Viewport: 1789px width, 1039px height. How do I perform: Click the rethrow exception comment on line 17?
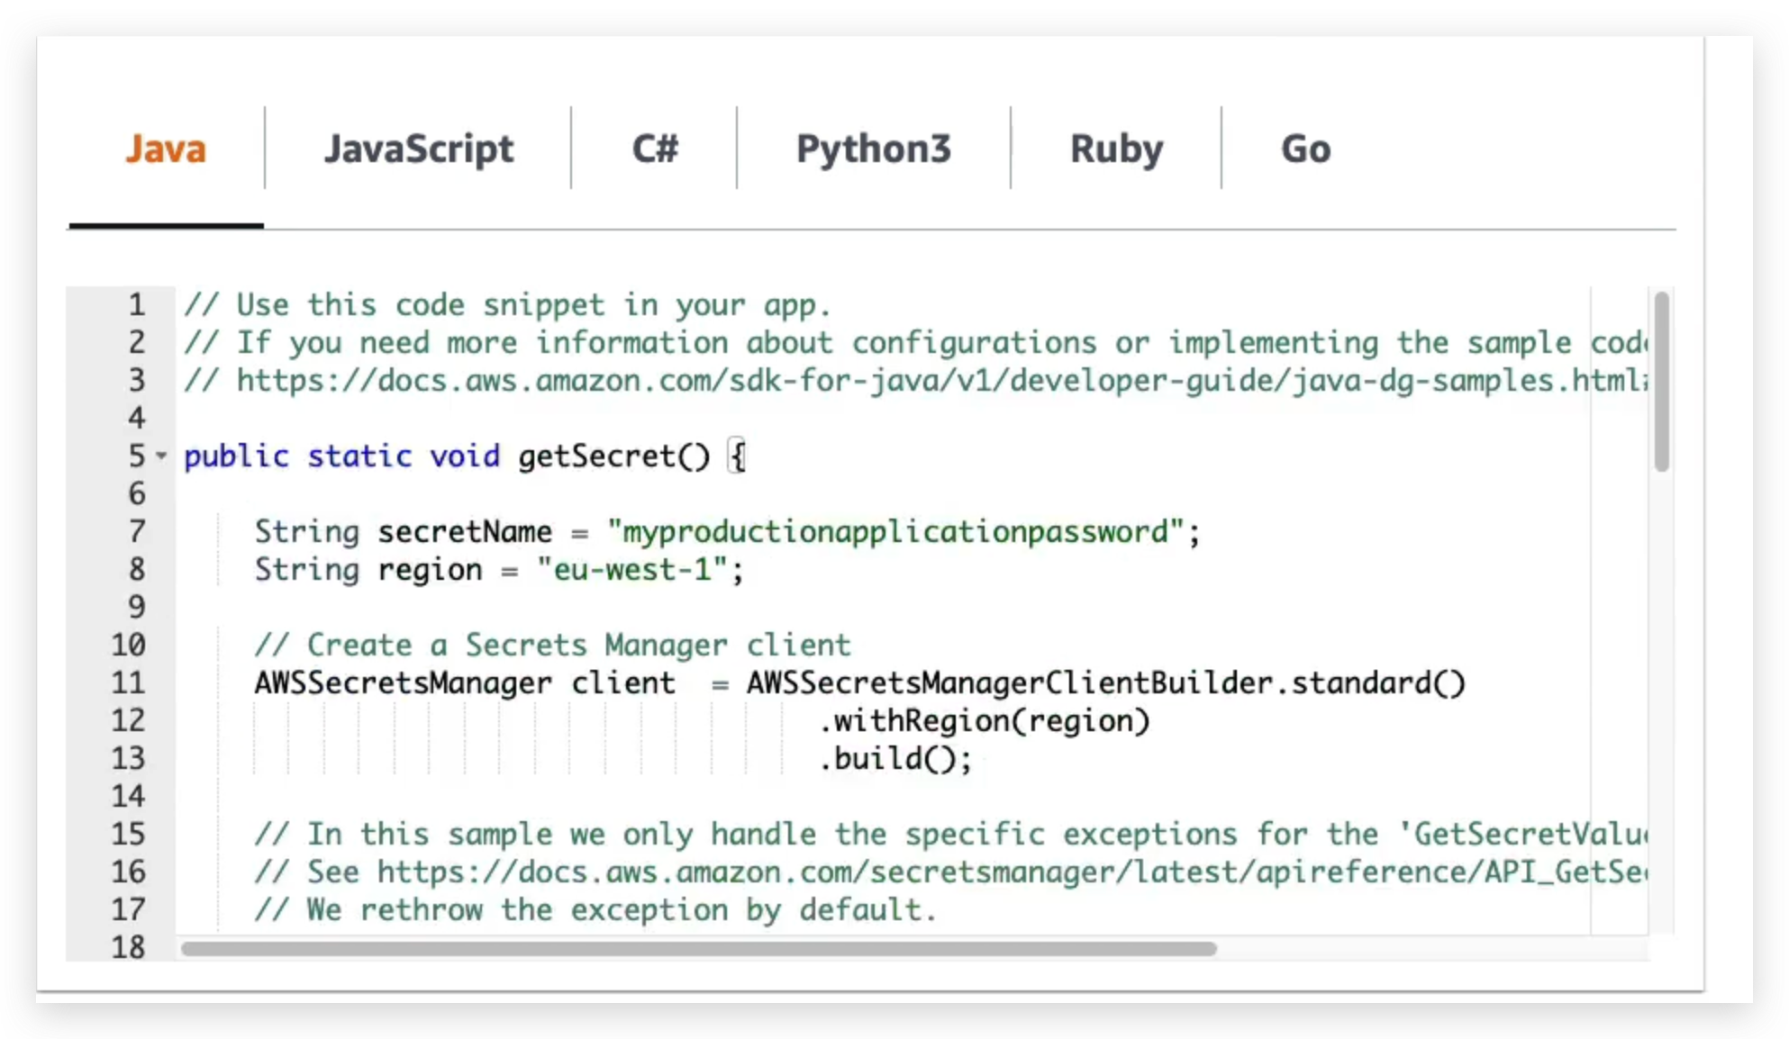click(x=595, y=909)
